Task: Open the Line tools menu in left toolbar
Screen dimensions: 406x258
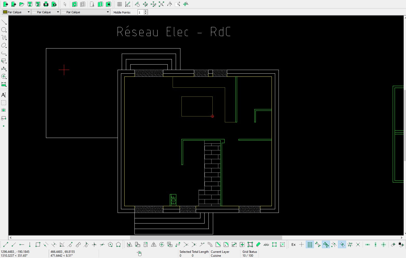Action: point(4,22)
